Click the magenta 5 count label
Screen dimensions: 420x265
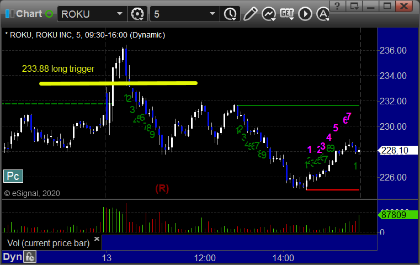[336, 128]
